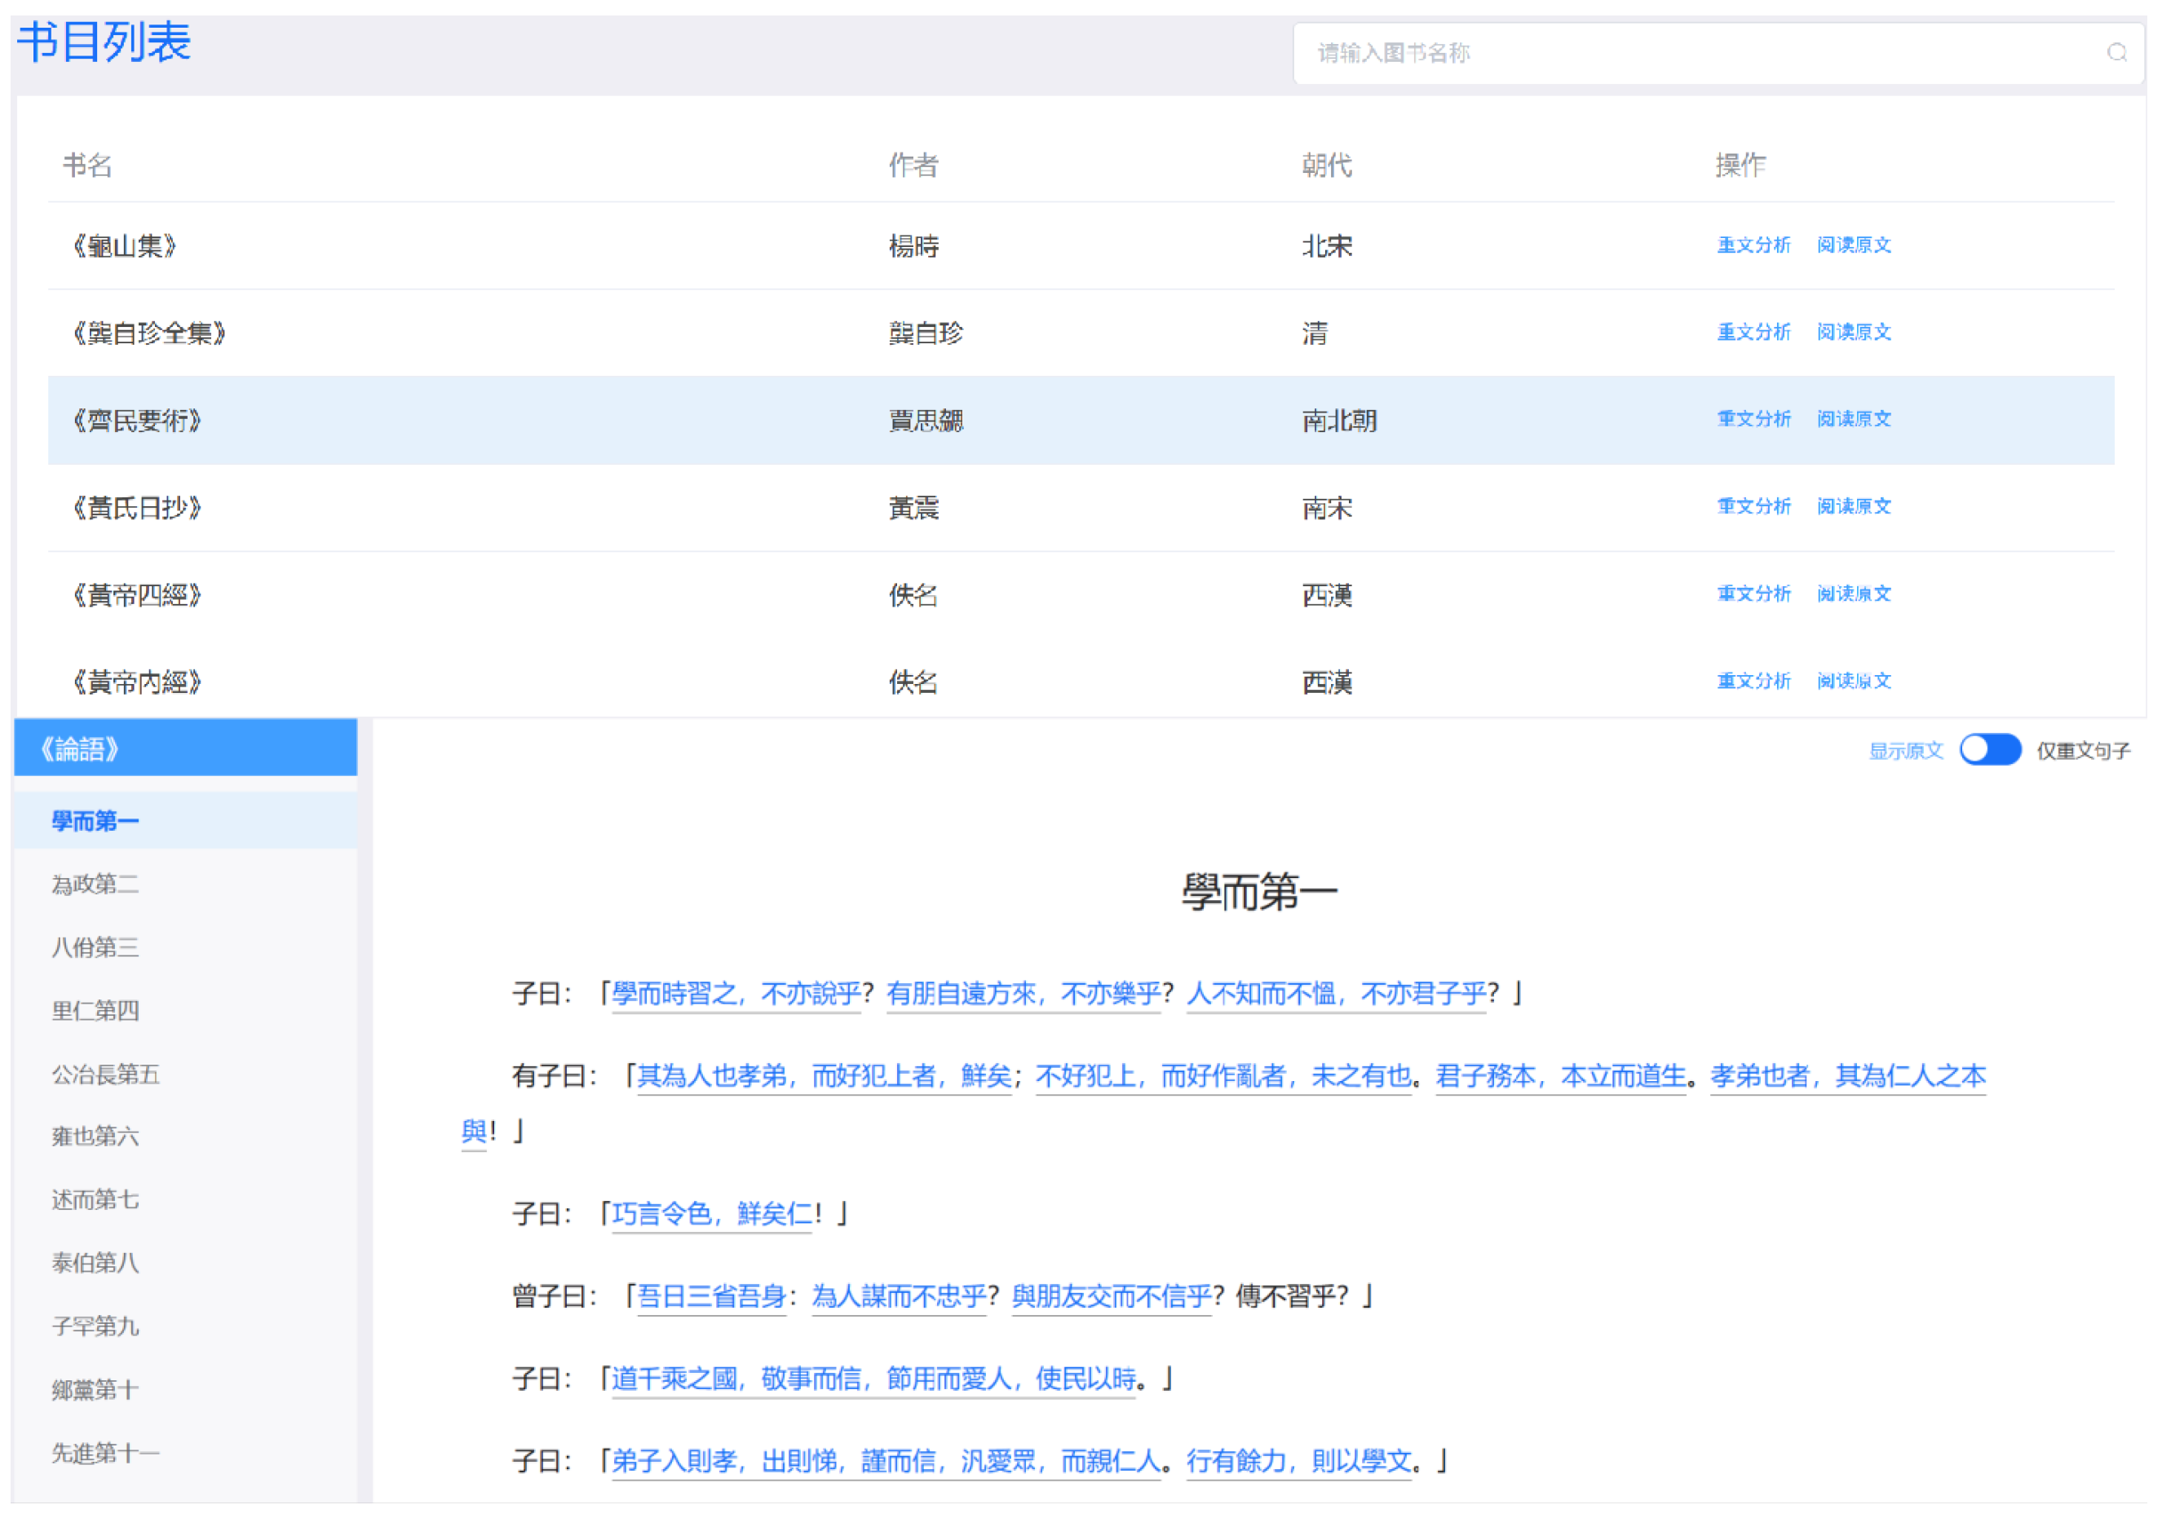Select chapter 為政第二 in sidebar
Image resolution: width=2162 pixels, height=1518 pixels.
95,885
